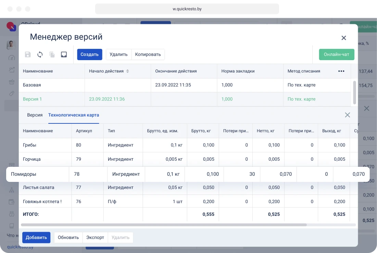Switch to the Версия tab
Viewport: 377px width, 253px height.
[x=35, y=115]
